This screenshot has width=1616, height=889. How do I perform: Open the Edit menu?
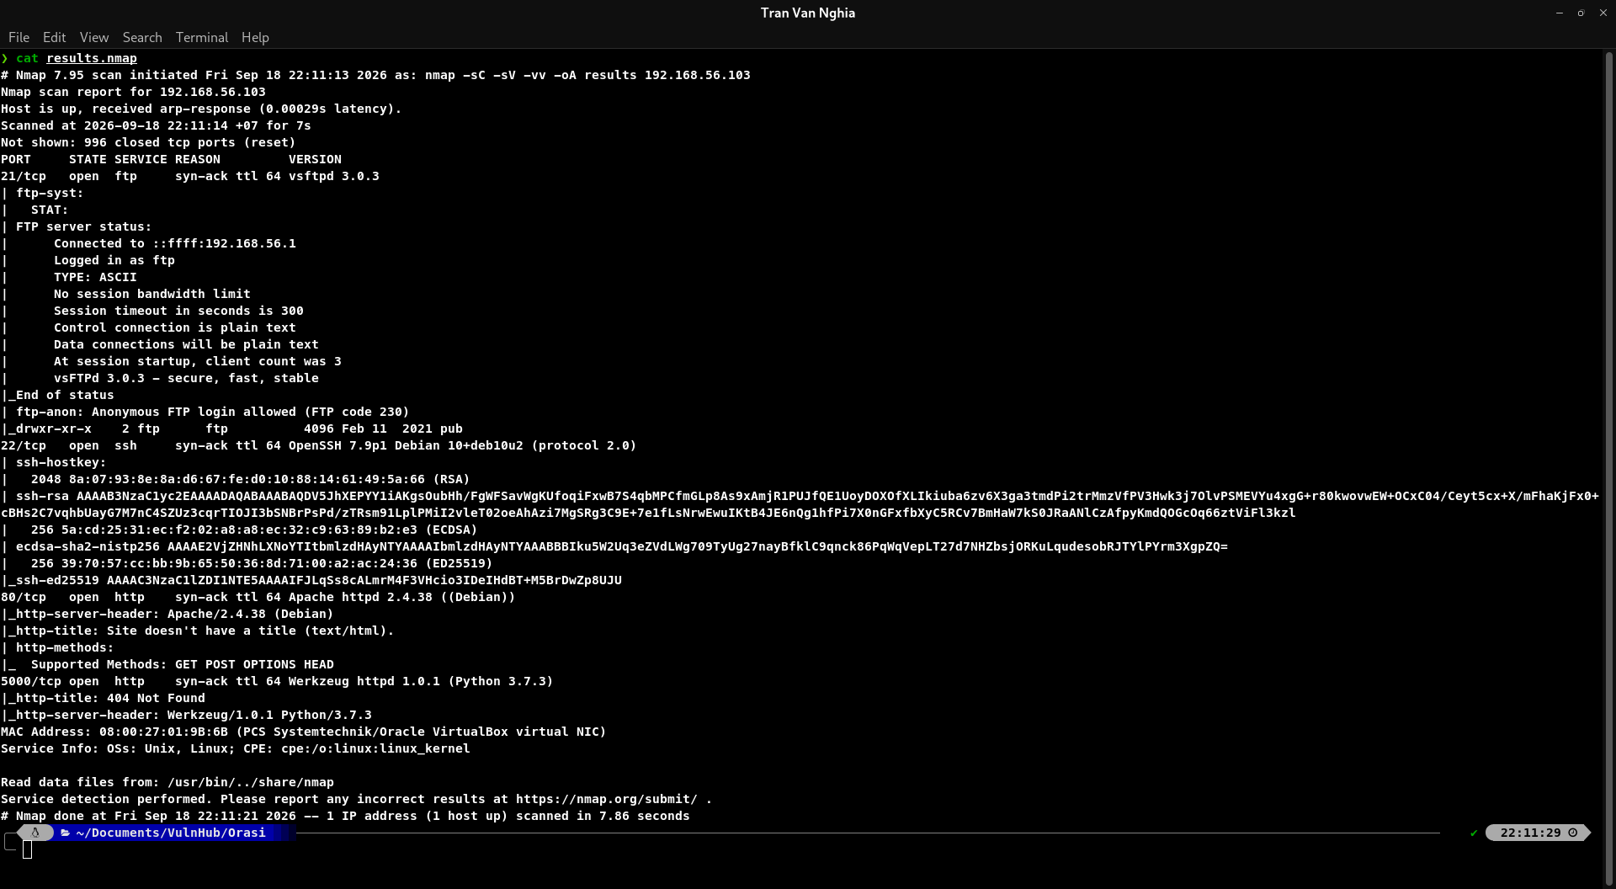tap(54, 37)
